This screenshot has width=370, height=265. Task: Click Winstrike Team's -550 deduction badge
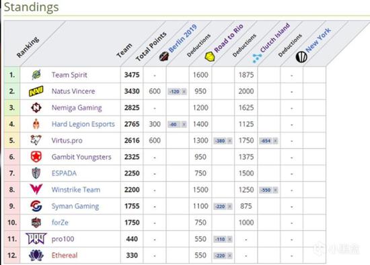pyautogui.click(x=268, y=190)
